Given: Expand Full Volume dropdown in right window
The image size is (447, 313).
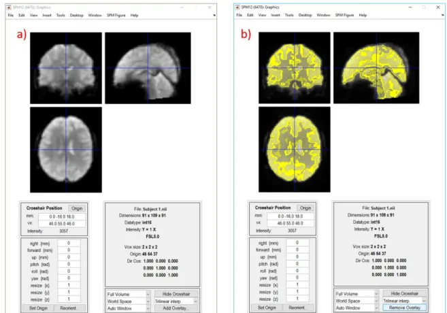Looking at the screenshot, I should click(376, 294).
